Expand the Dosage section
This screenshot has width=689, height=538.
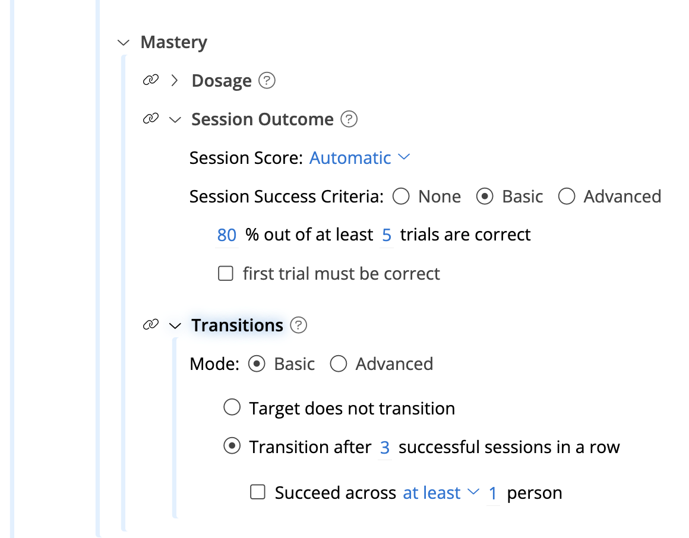[174, 80]
